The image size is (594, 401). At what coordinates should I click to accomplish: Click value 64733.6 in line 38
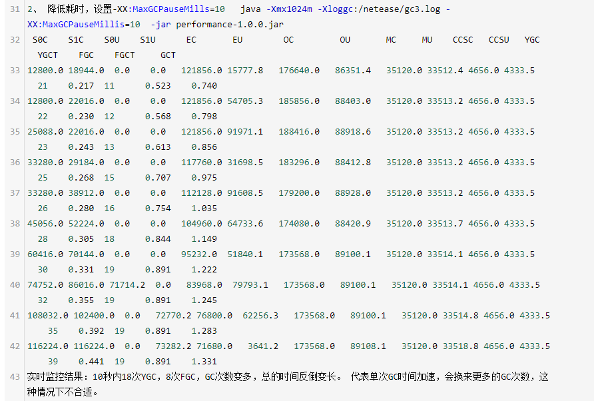[245, 224]
